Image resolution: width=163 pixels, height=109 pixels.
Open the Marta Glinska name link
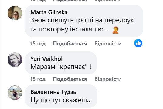[x=49, y=12]
